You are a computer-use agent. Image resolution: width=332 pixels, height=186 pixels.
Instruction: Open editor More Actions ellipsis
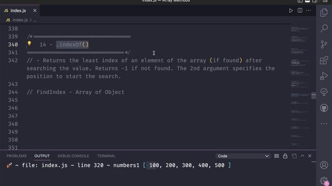309,10
